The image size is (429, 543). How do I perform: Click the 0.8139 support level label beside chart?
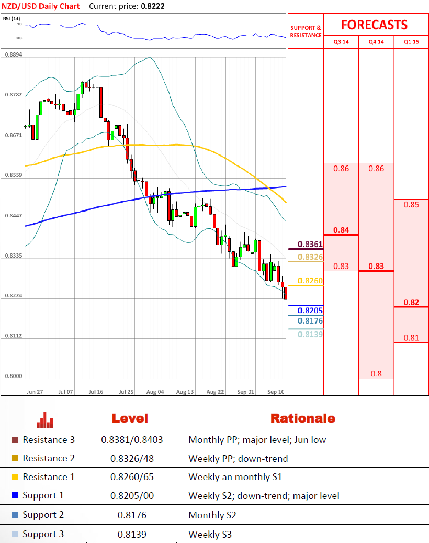click(310, 334)
